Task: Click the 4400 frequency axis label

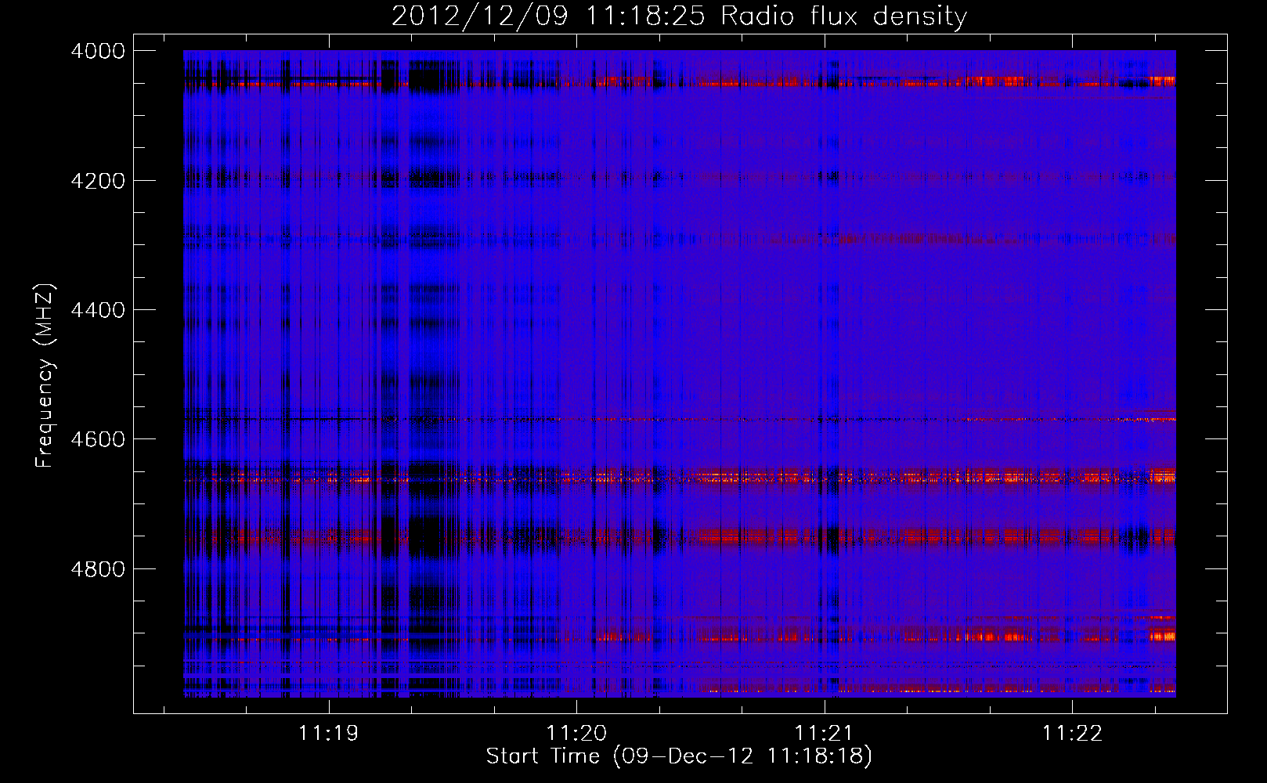Action: [x=98, y=310]
